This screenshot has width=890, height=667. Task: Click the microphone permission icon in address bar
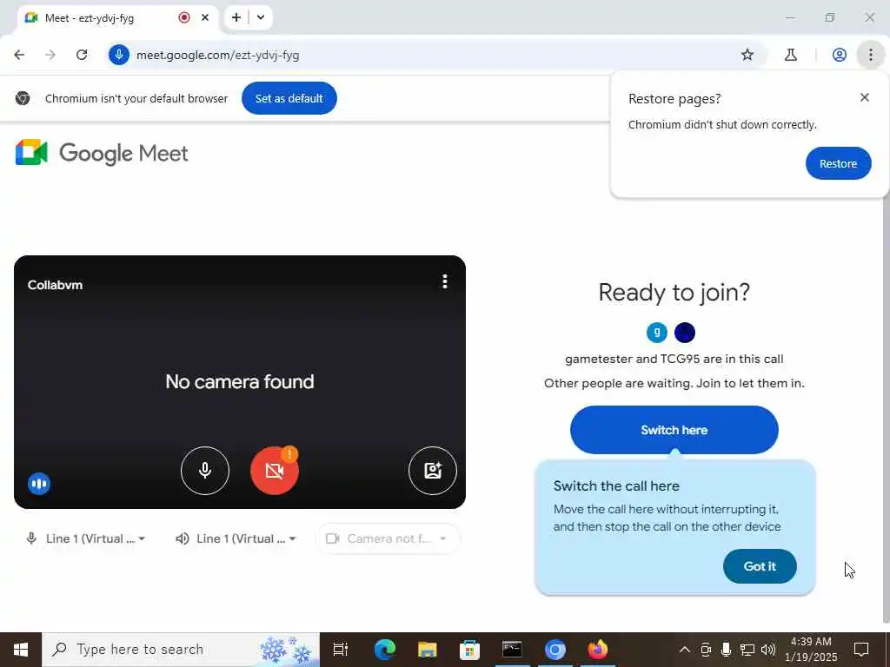coord(119,55)
